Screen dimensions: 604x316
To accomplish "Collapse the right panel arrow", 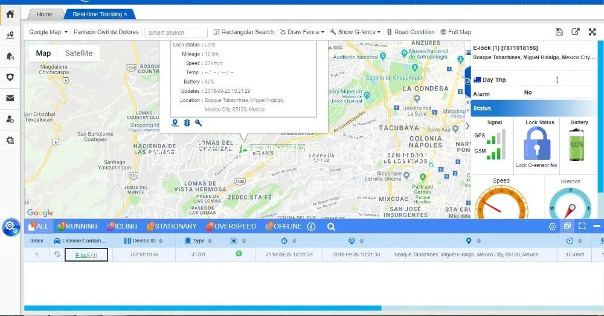I will pyautogui.click(x=467, y=125).
